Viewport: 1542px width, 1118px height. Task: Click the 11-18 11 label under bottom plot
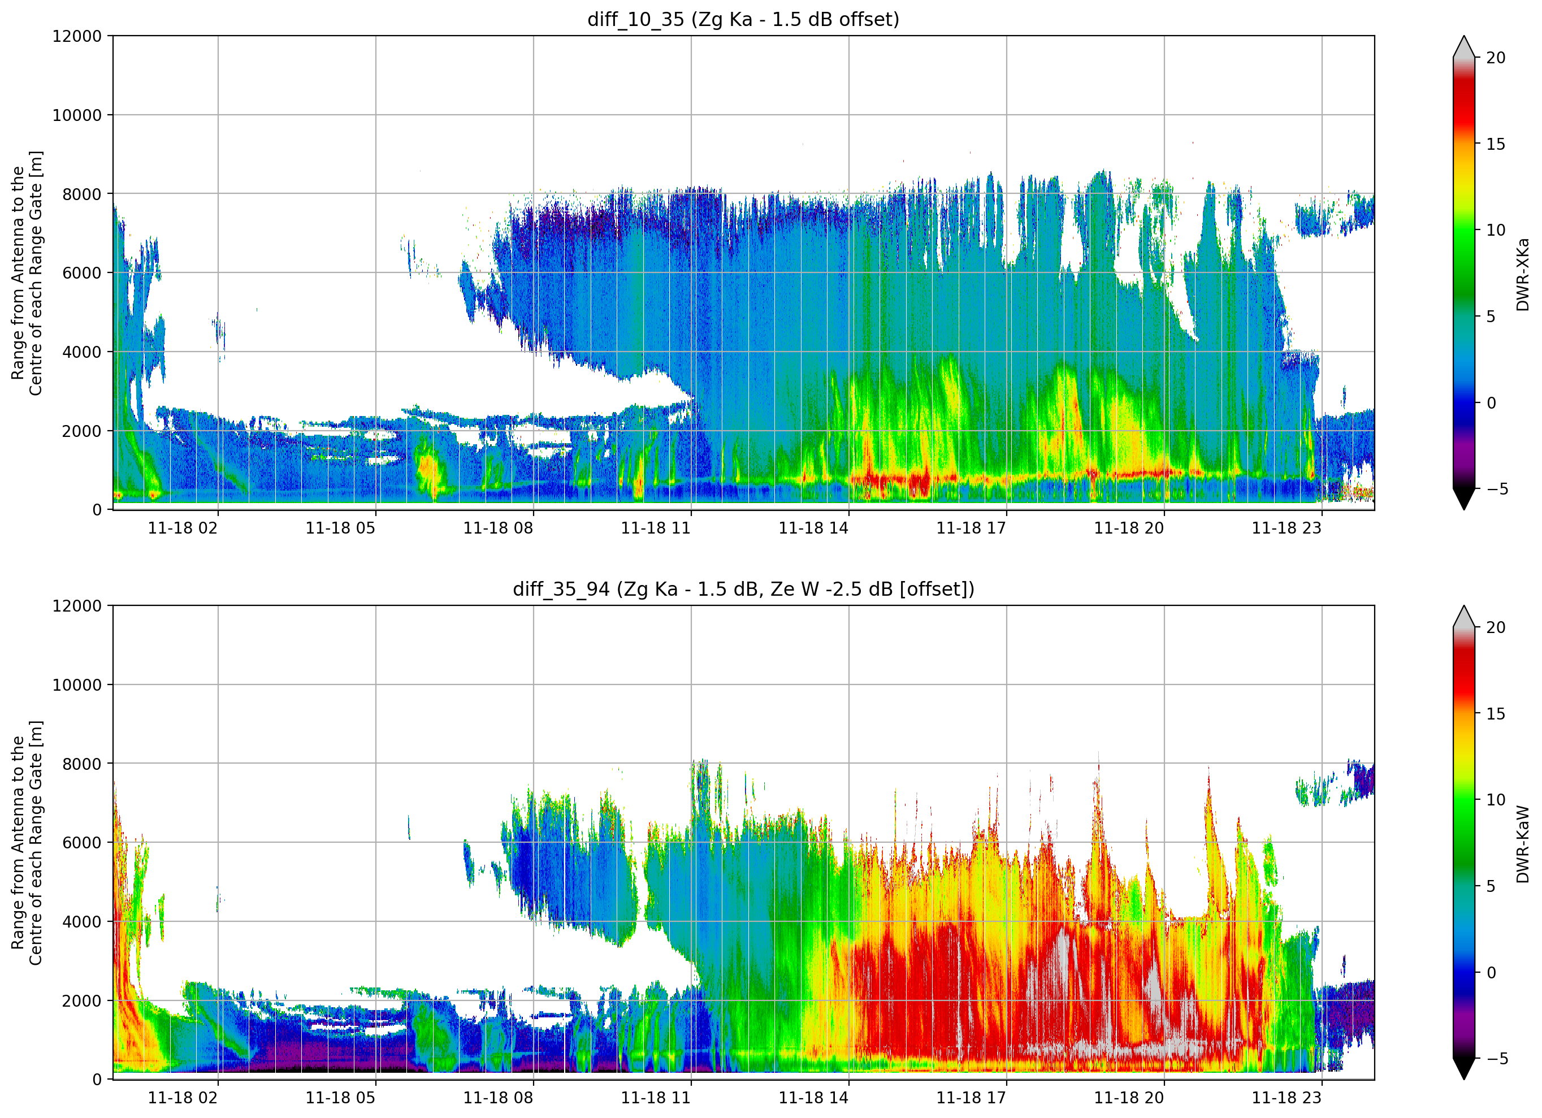pyautogui.click(x=656, y=1098)
